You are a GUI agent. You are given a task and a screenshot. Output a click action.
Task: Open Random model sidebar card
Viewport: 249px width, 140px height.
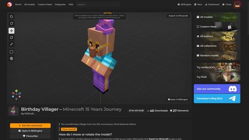click(217, 55)
